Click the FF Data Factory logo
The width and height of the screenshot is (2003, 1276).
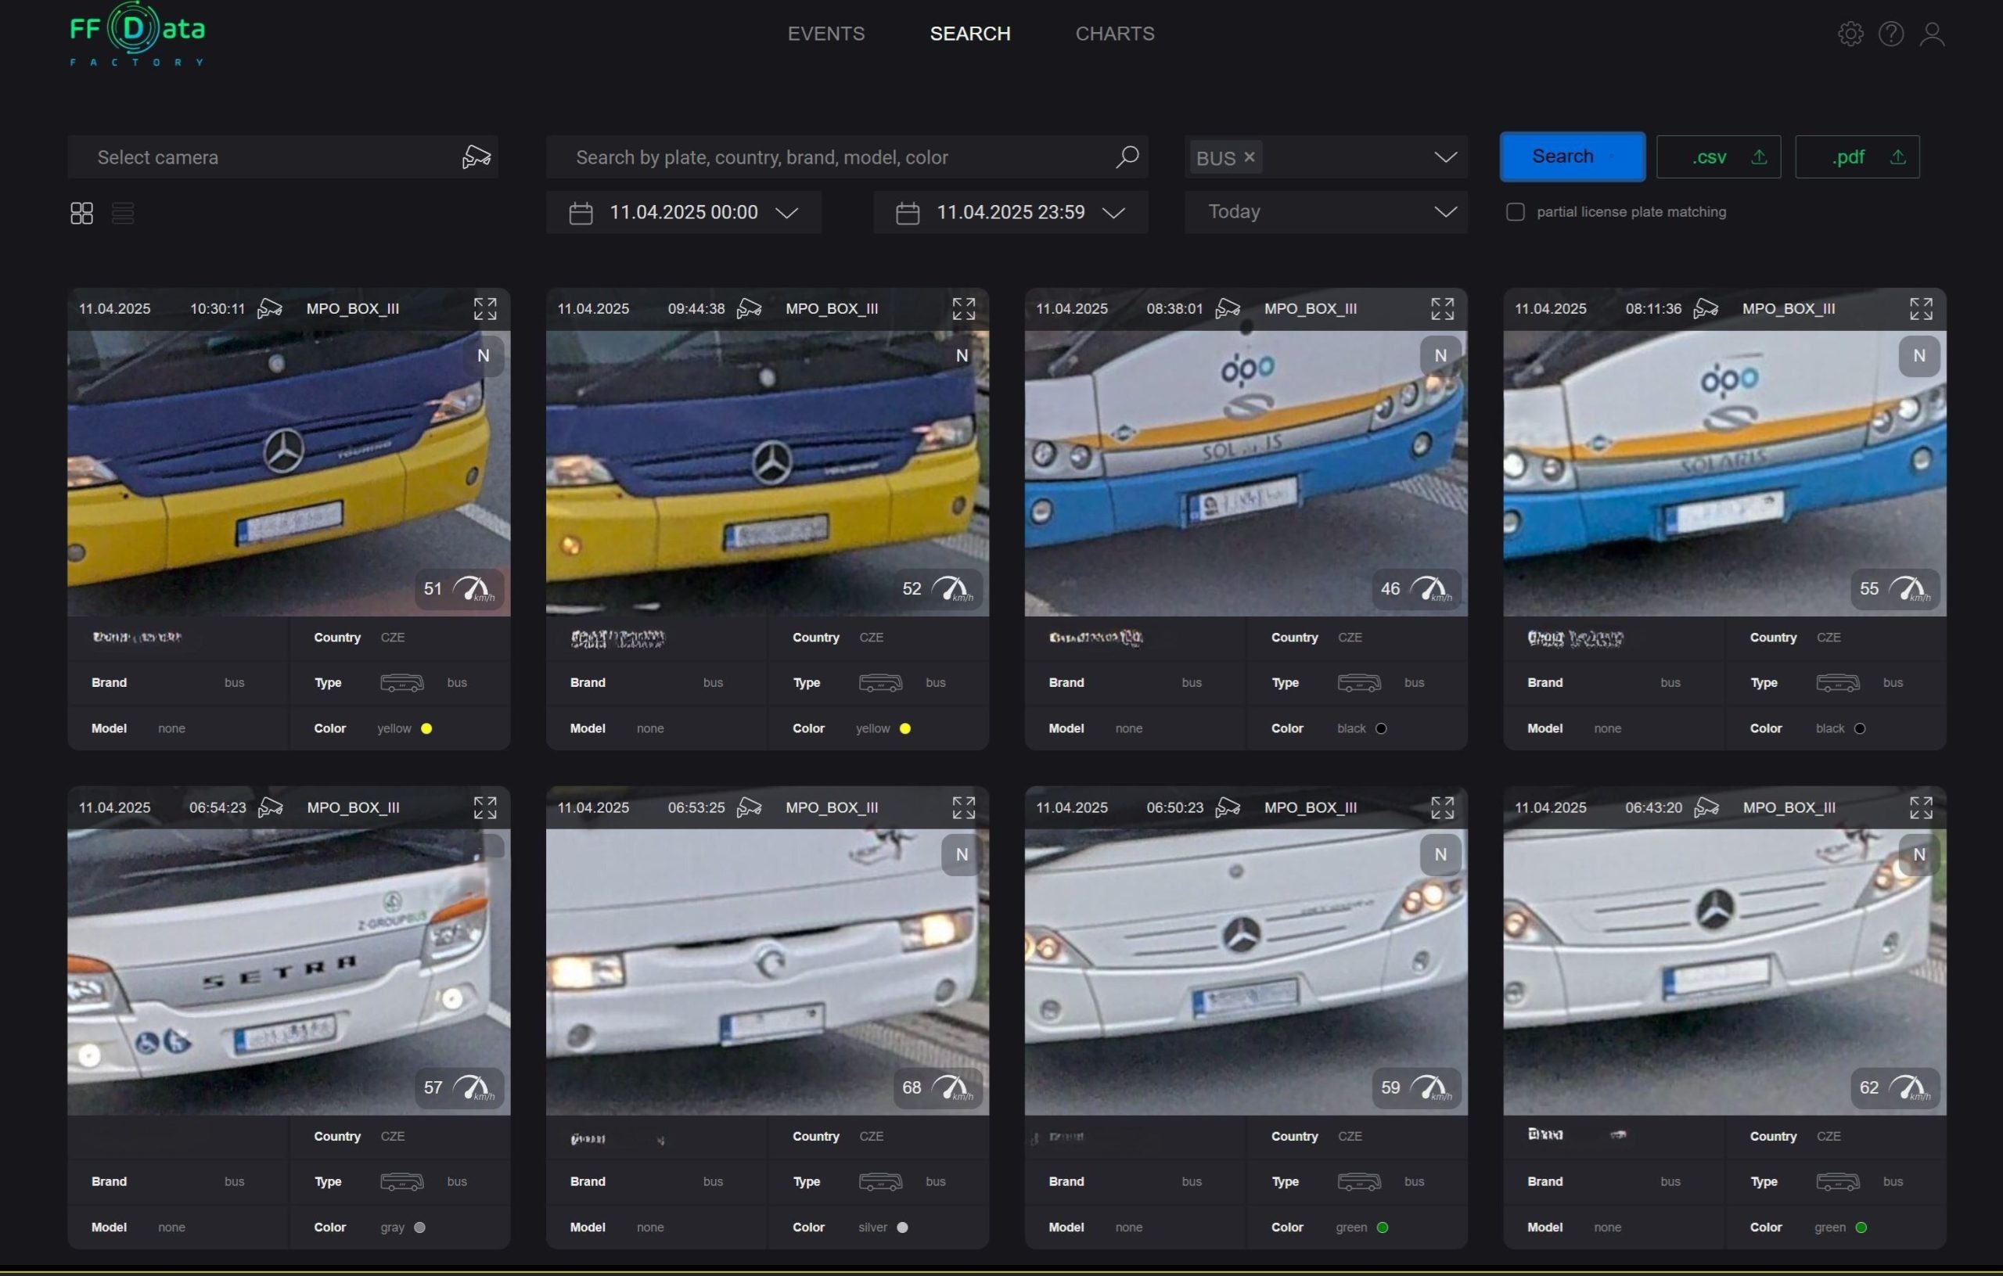[x=137, y=34]
